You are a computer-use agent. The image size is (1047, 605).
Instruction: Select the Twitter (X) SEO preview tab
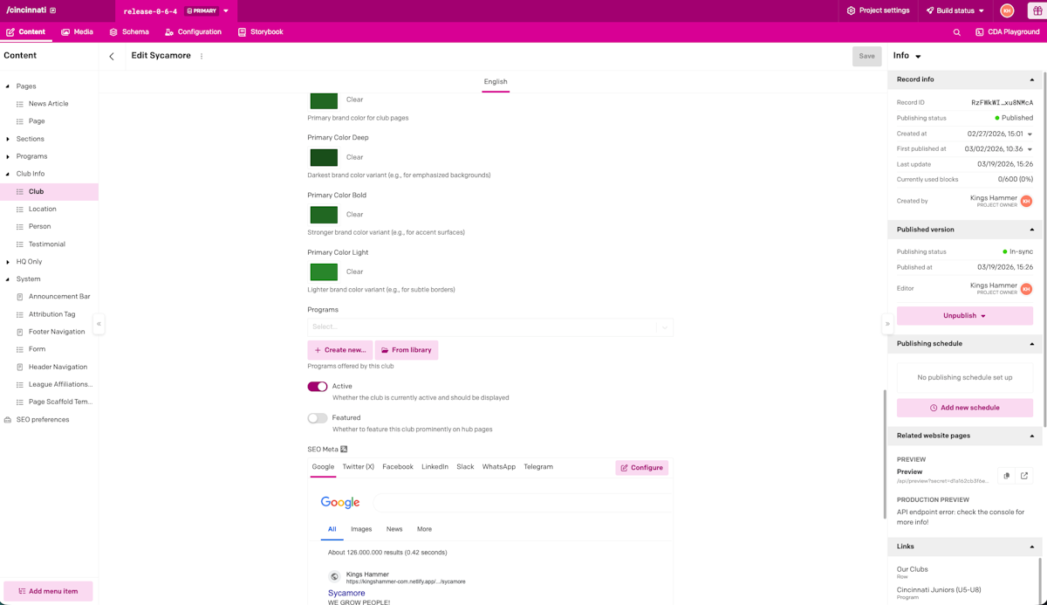[358, 467]
